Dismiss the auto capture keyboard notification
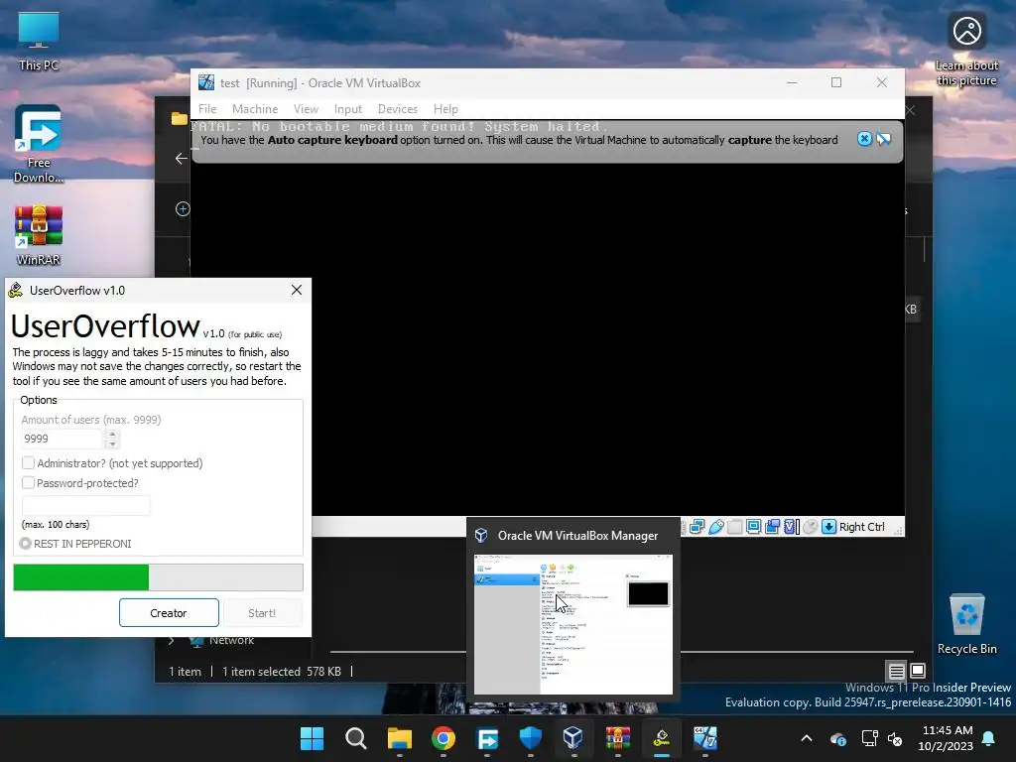The height and width of the screenshot is (762, 1016). (864, 139)
